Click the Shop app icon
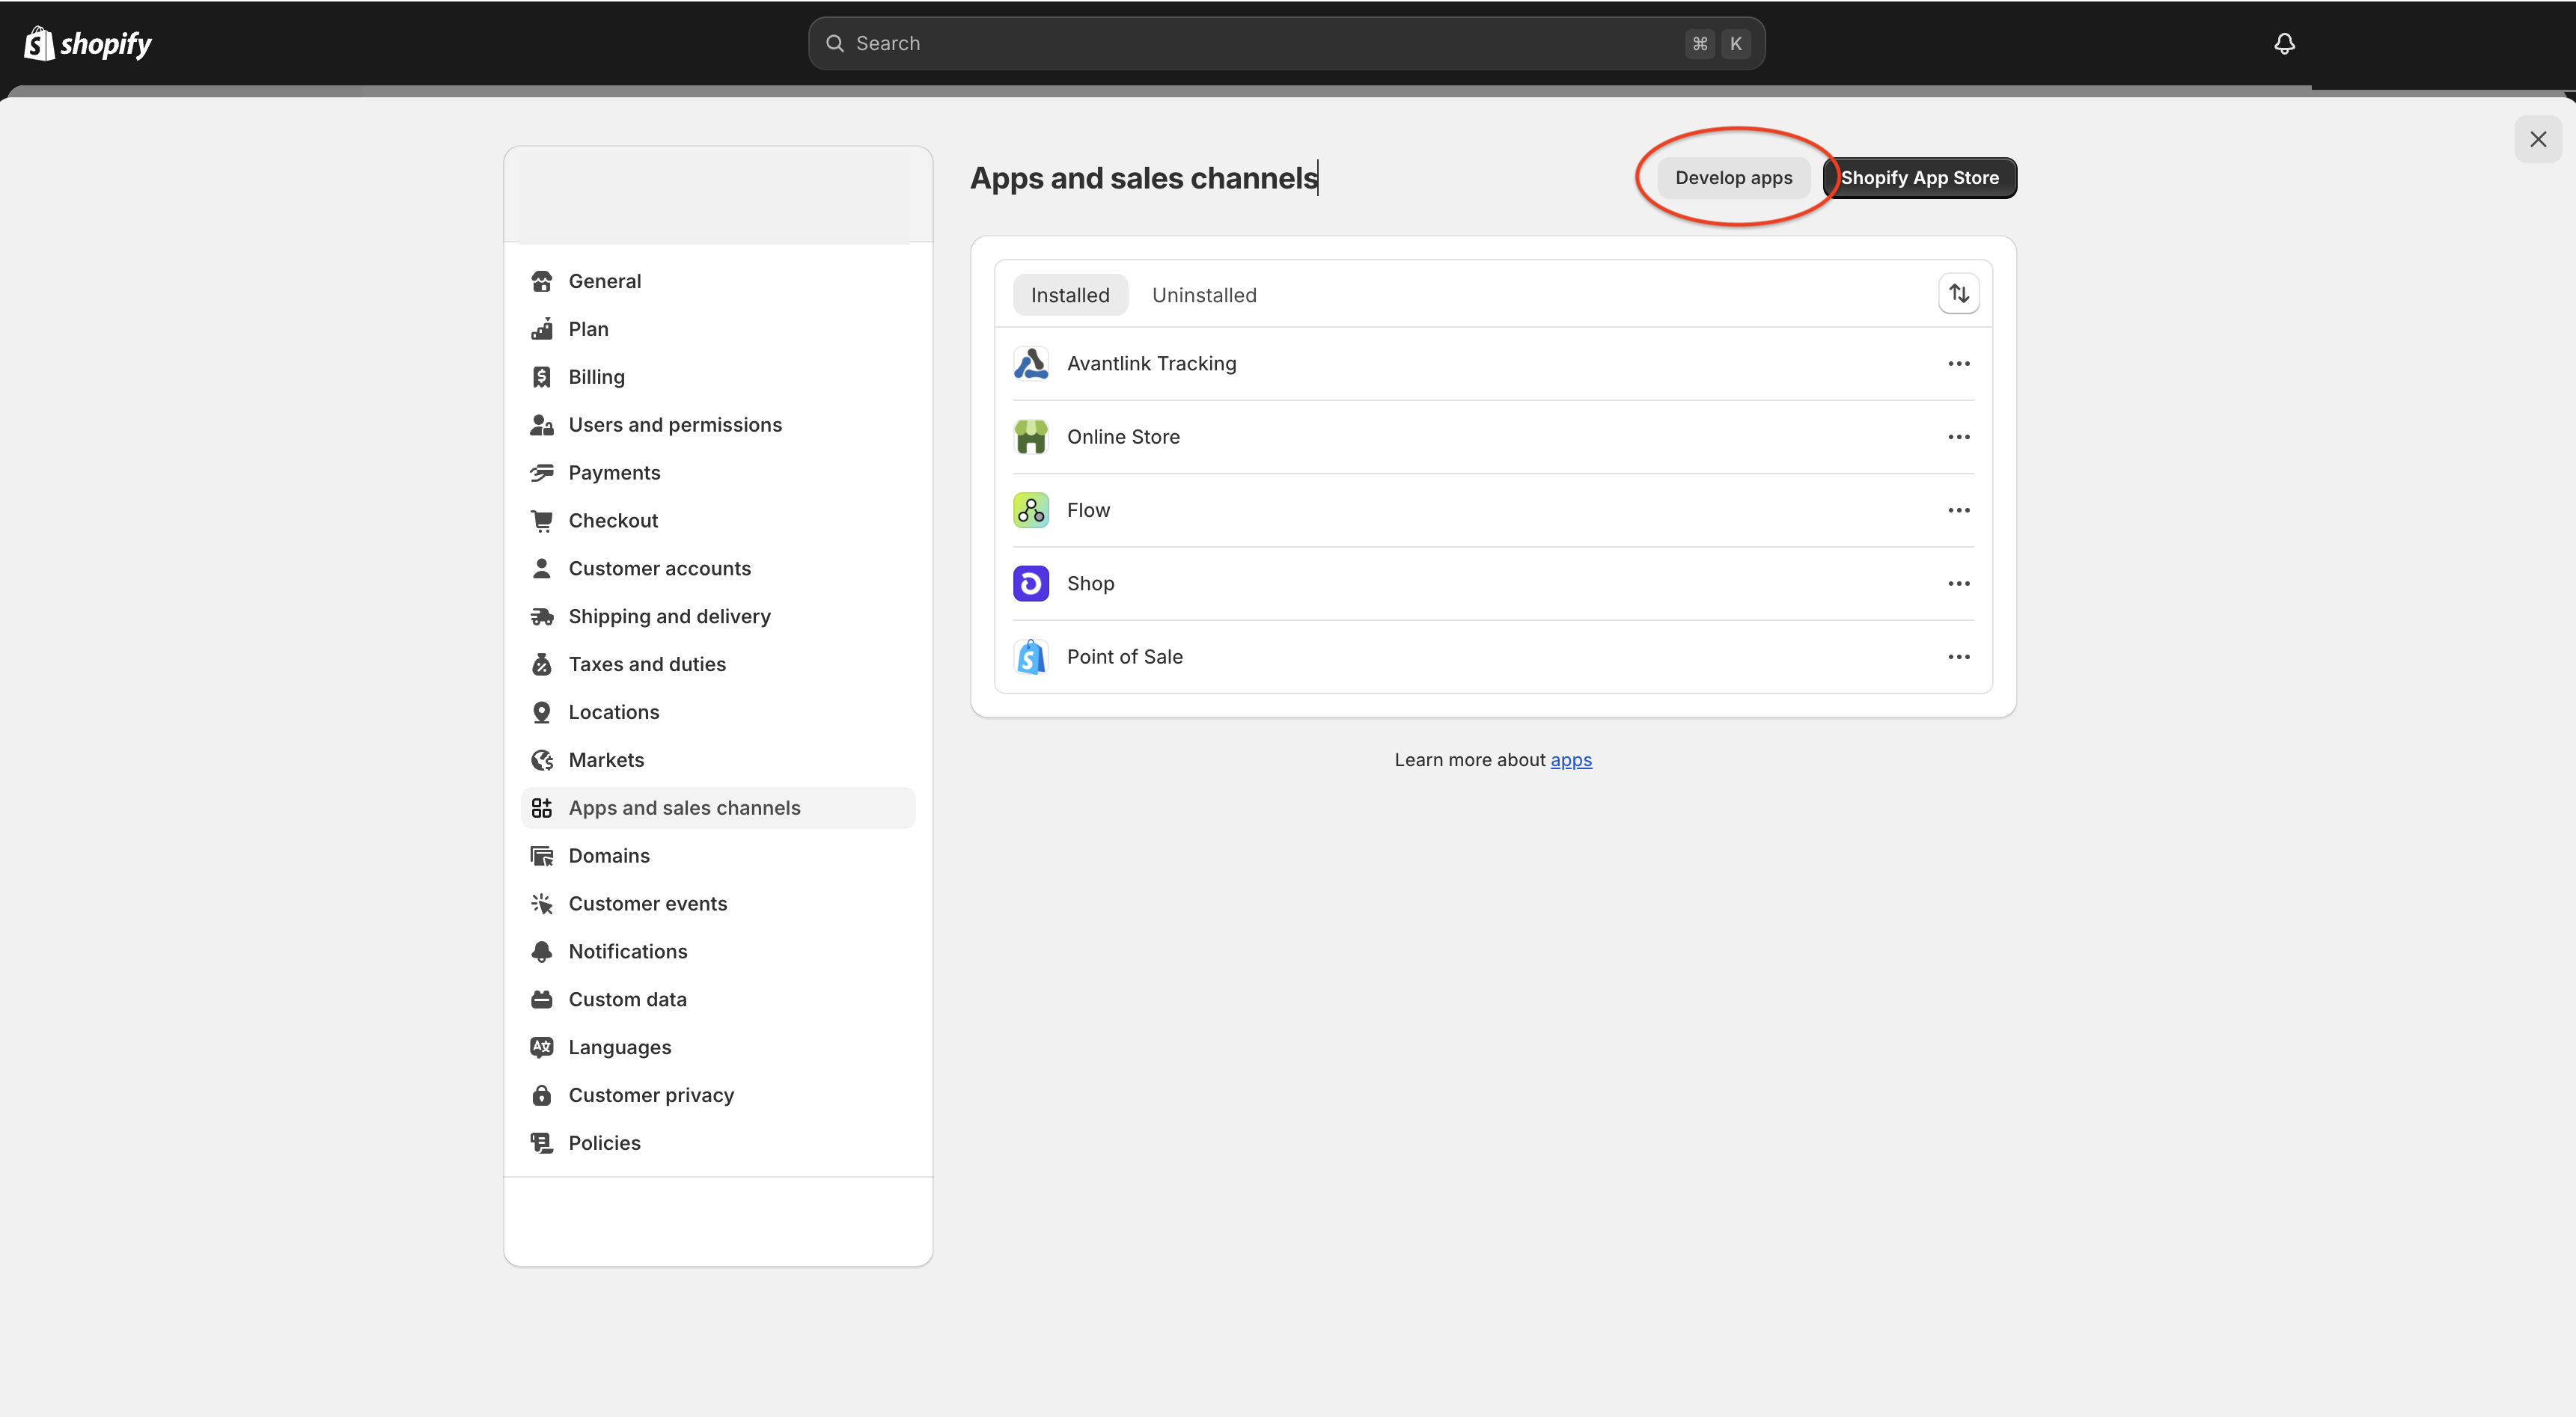 point(1030,583)
